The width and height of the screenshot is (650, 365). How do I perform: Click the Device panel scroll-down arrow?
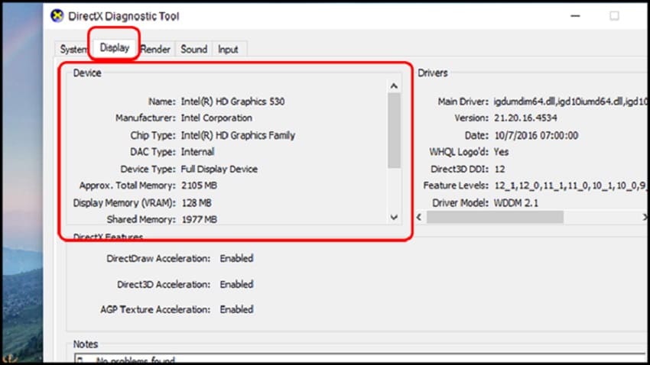(394, 218)
